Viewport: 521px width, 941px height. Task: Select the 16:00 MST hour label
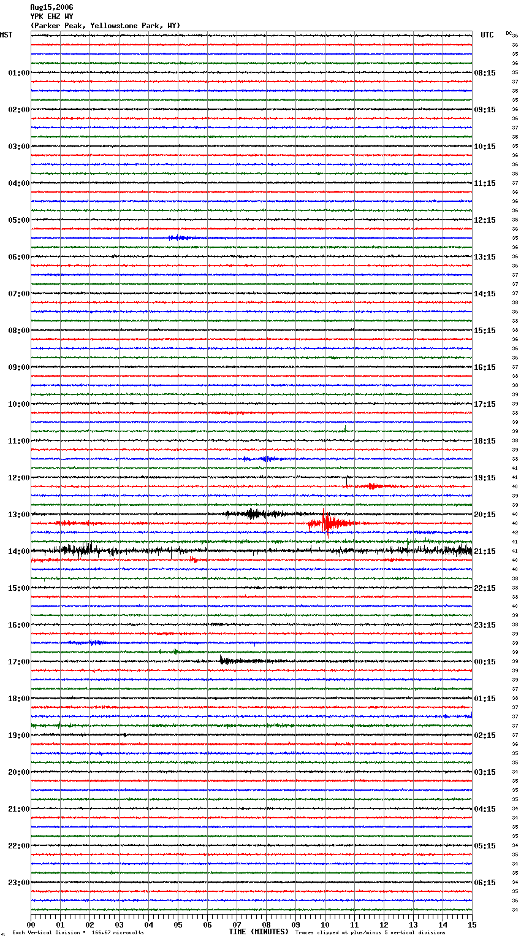pos(19,625)
